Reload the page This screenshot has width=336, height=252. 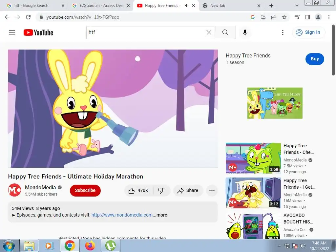28,17
